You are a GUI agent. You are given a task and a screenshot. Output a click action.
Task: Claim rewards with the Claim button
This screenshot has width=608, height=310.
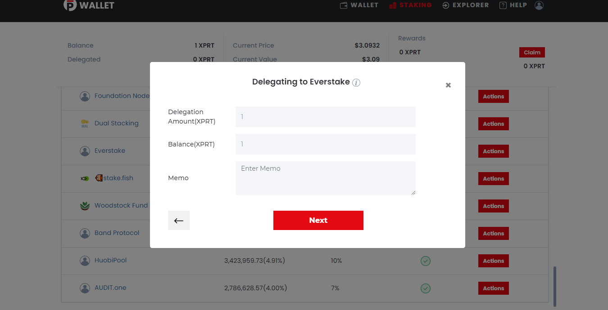coord(532,52)
